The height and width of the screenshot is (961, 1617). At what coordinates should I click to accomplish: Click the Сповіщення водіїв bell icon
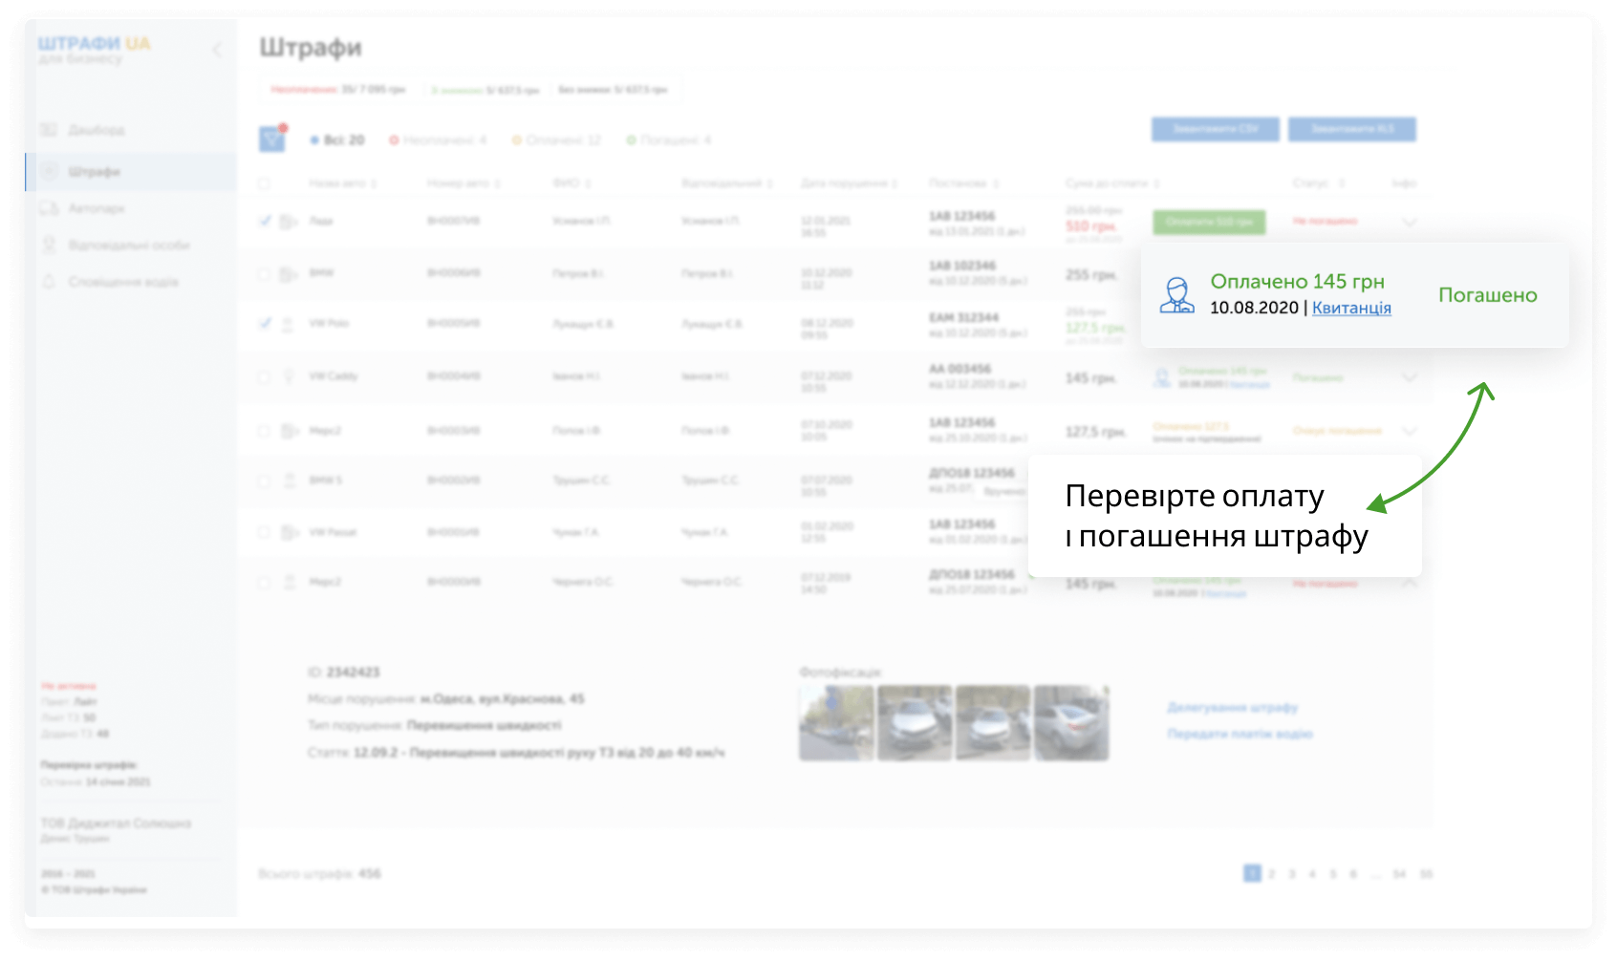click(49, 282)
